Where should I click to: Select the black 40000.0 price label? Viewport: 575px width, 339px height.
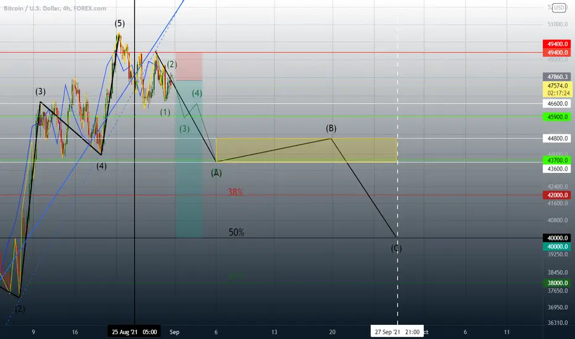pos(557,238)
